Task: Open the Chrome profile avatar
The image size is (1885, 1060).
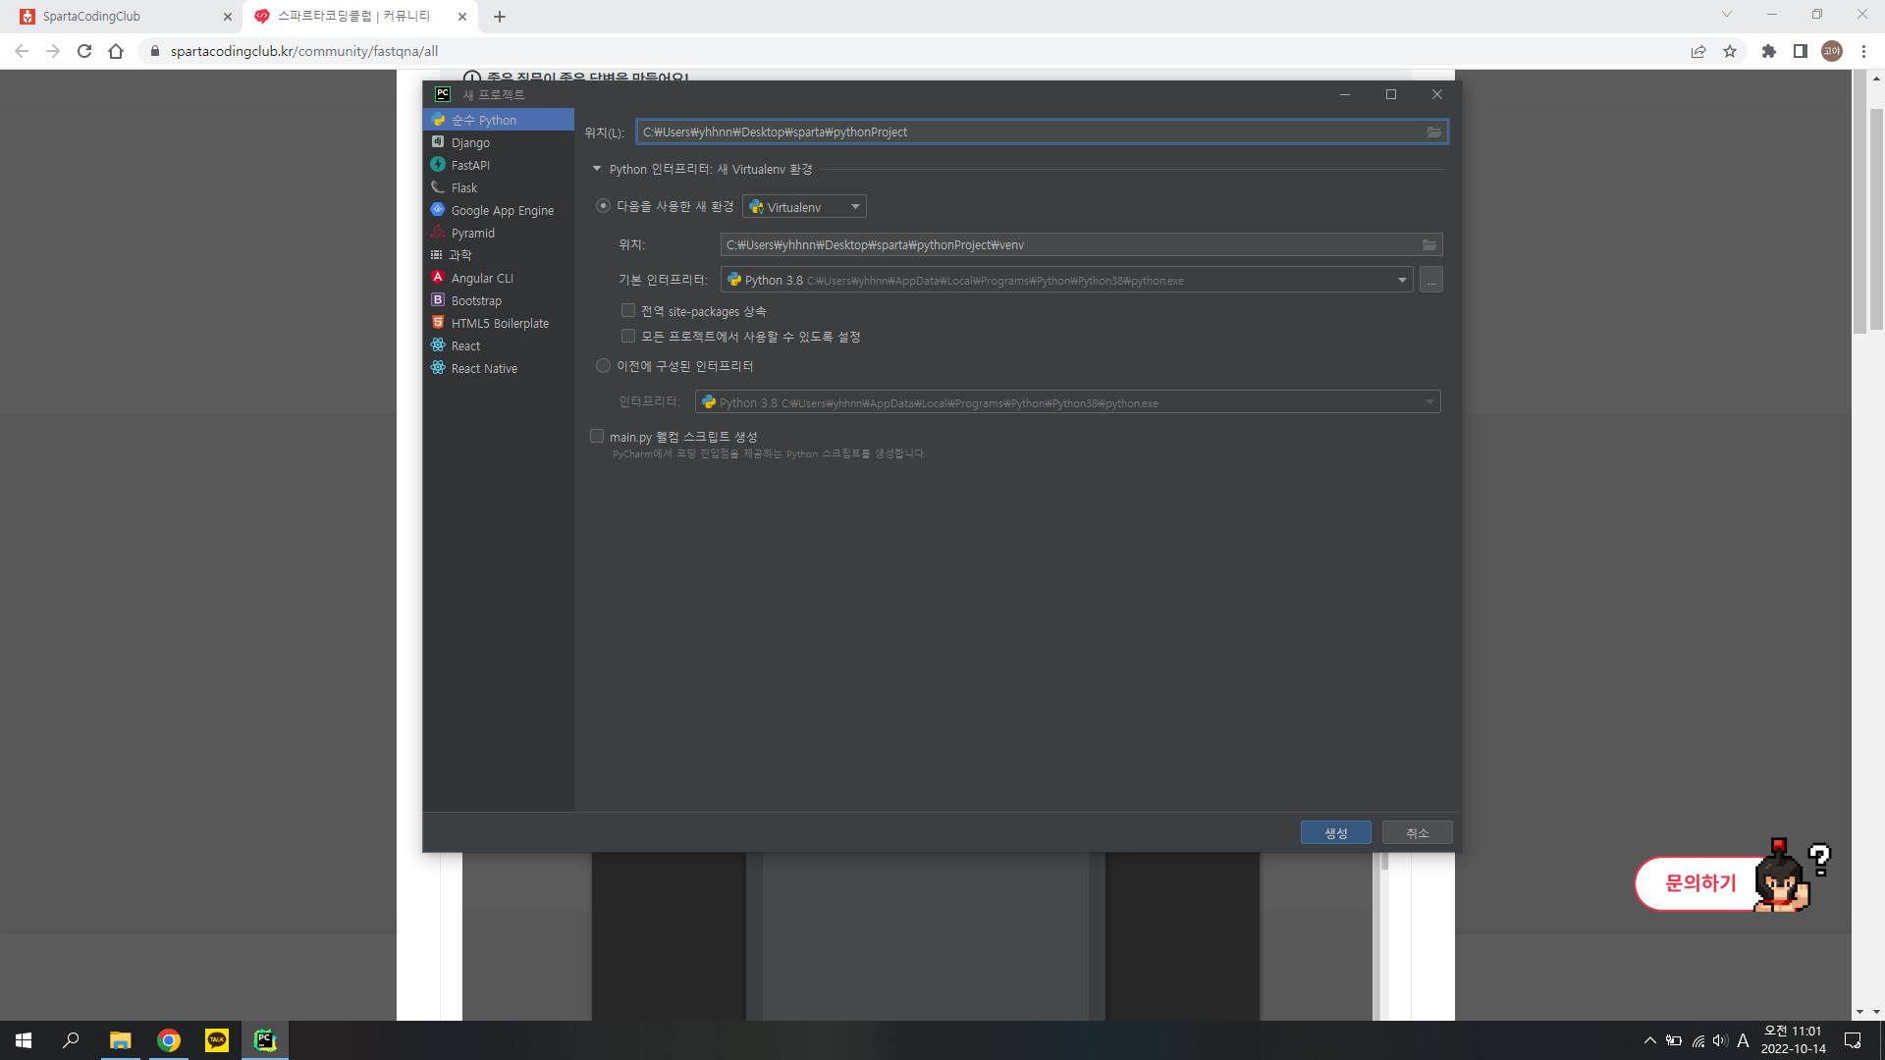Action: [1832, 51]
